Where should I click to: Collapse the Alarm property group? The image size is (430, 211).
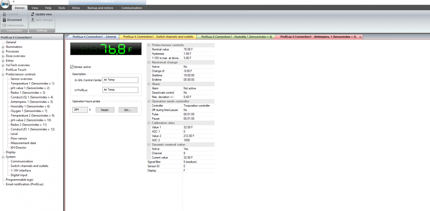pos(149,84)
